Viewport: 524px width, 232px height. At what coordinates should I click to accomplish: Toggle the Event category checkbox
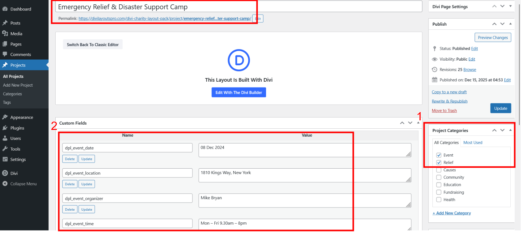tap(439, 155)
